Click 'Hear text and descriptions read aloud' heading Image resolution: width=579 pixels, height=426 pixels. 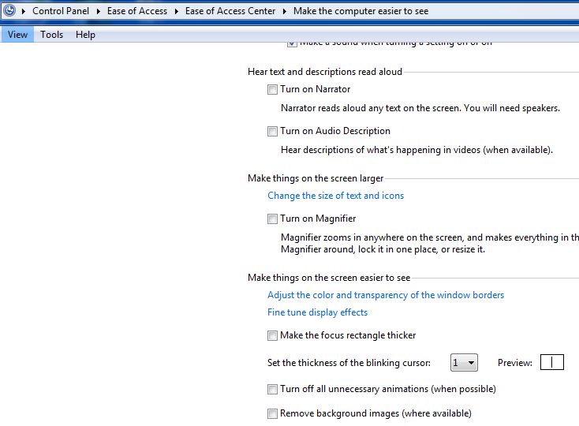pyautogui.click(x=324, y=72)
